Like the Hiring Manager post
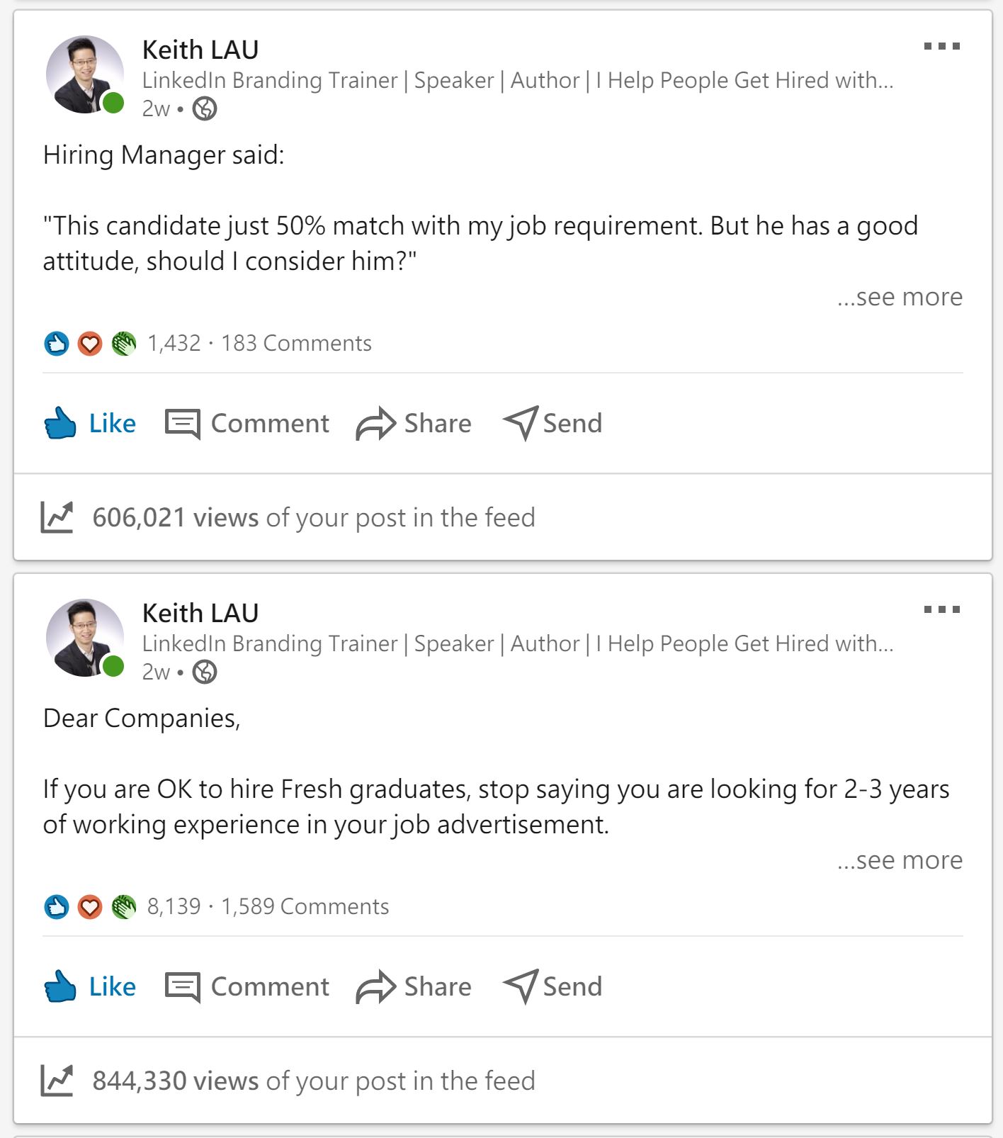Screen dimensions: 1003x1138 click(90, 424)
